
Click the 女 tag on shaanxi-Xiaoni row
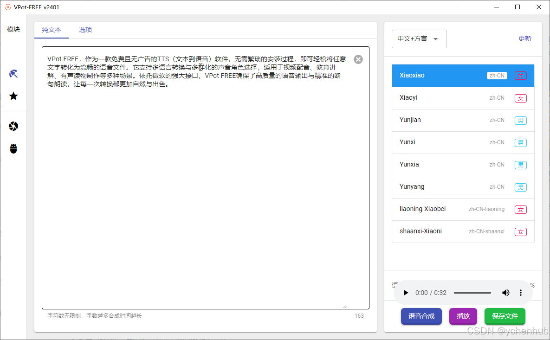(x=521, y=231)
